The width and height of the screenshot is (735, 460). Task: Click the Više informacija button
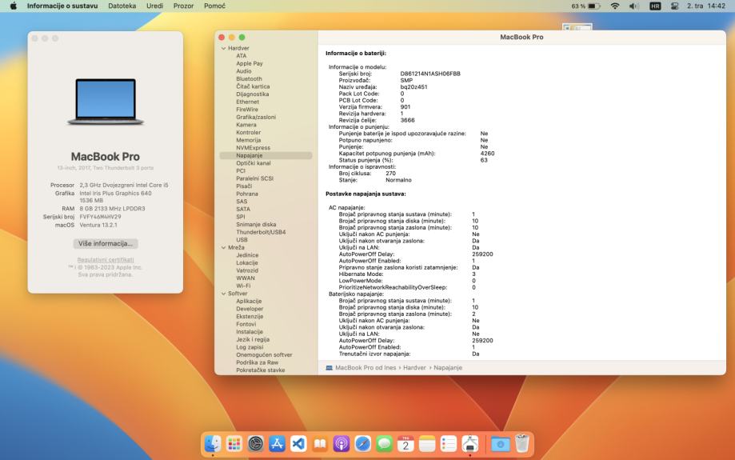point(105,243)
